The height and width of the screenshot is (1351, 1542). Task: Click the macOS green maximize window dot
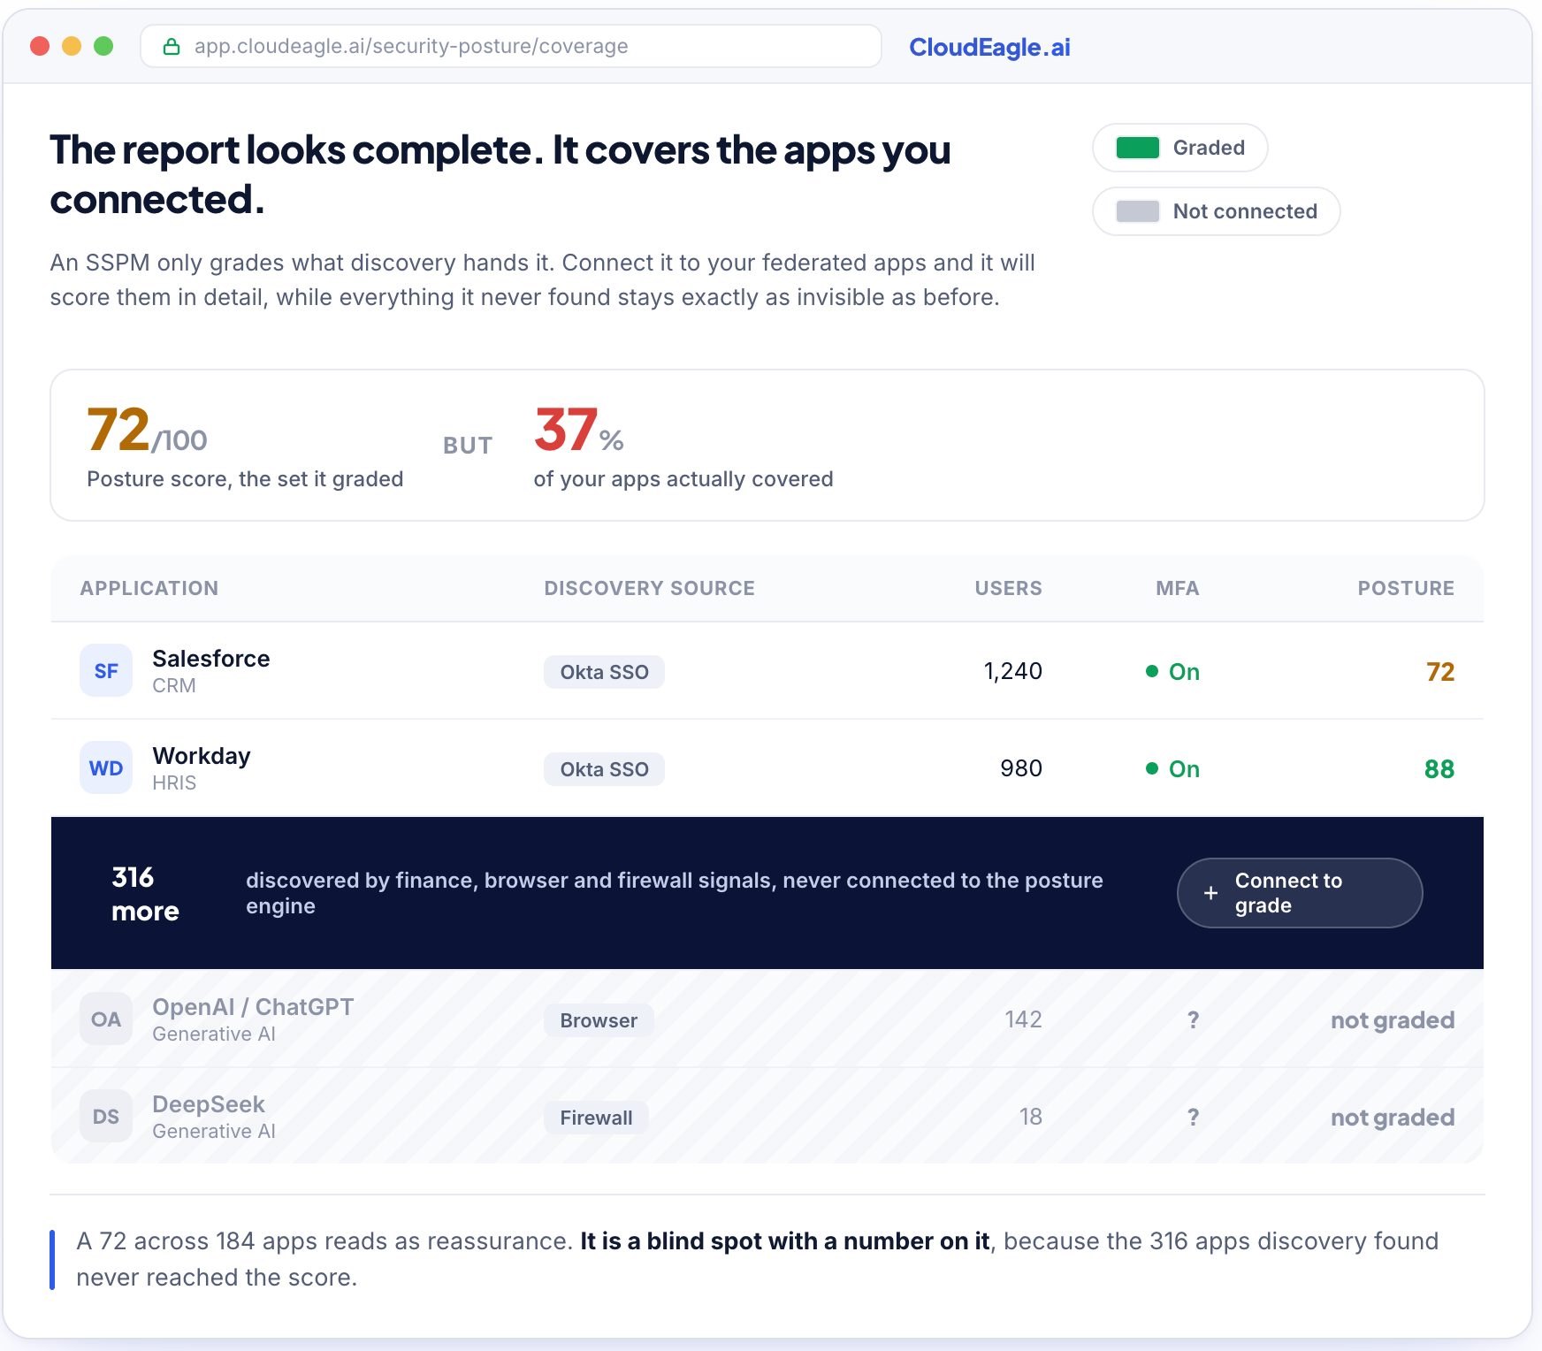coord(103,46)
